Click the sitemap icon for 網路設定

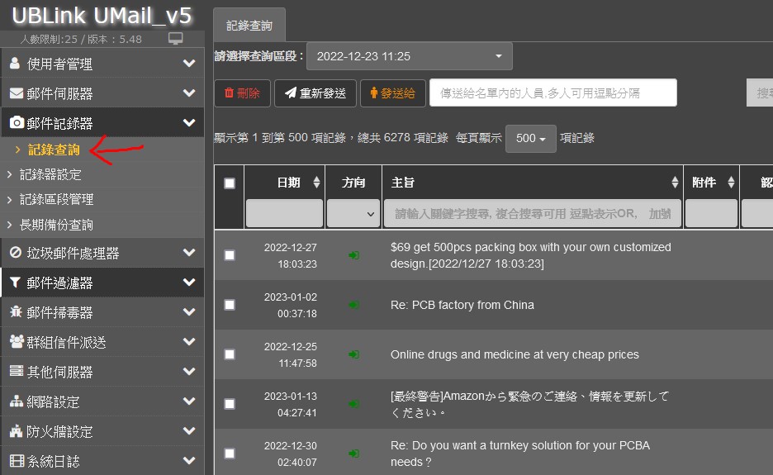(17, 401)
